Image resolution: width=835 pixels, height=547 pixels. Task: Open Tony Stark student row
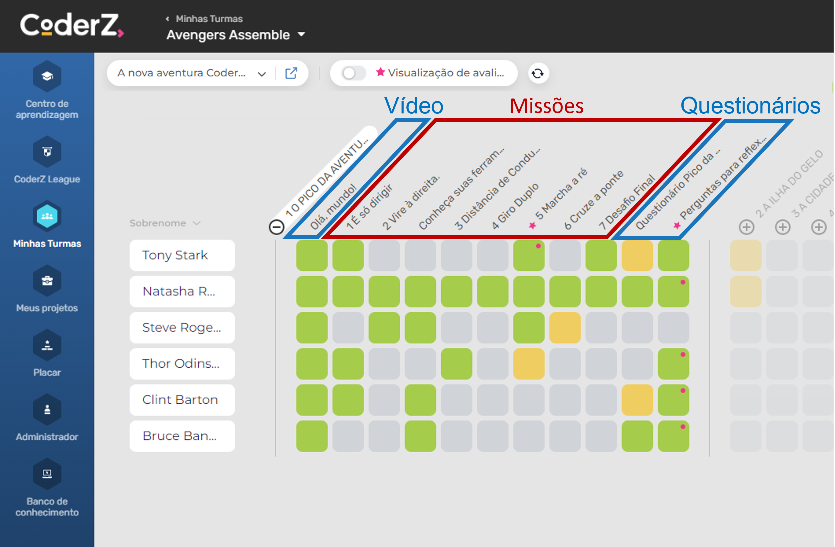point(182,255)
